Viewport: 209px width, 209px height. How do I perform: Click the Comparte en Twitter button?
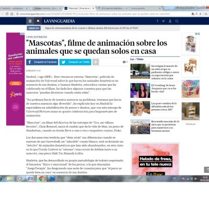pos(75,62)
